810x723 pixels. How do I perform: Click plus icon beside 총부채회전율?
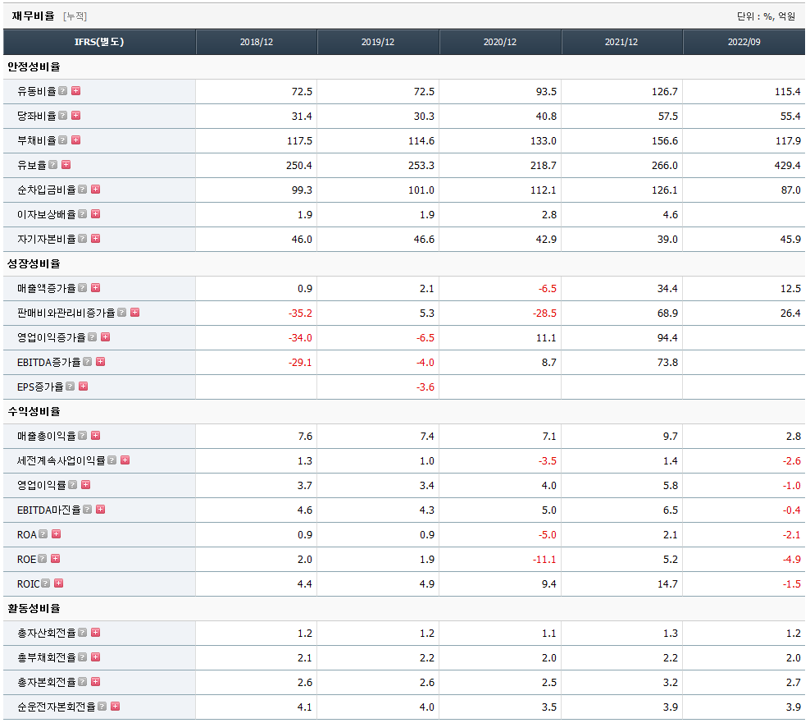[96, 657]
